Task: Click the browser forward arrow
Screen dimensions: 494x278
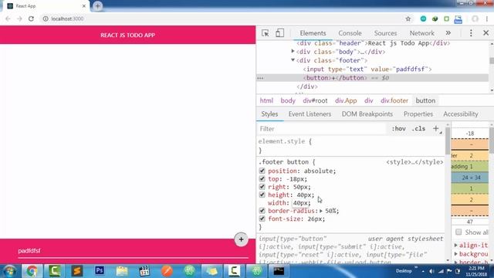Action: click(19, 19)
